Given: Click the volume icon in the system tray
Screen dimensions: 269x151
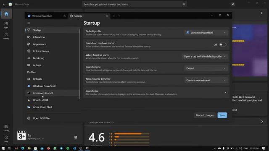Looking at the screenshot, I should (x=240, y=148).
